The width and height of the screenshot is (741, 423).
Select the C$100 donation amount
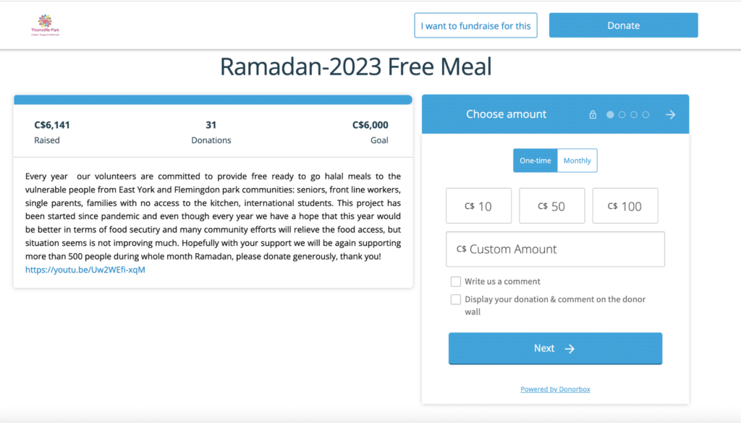(624, 205)
